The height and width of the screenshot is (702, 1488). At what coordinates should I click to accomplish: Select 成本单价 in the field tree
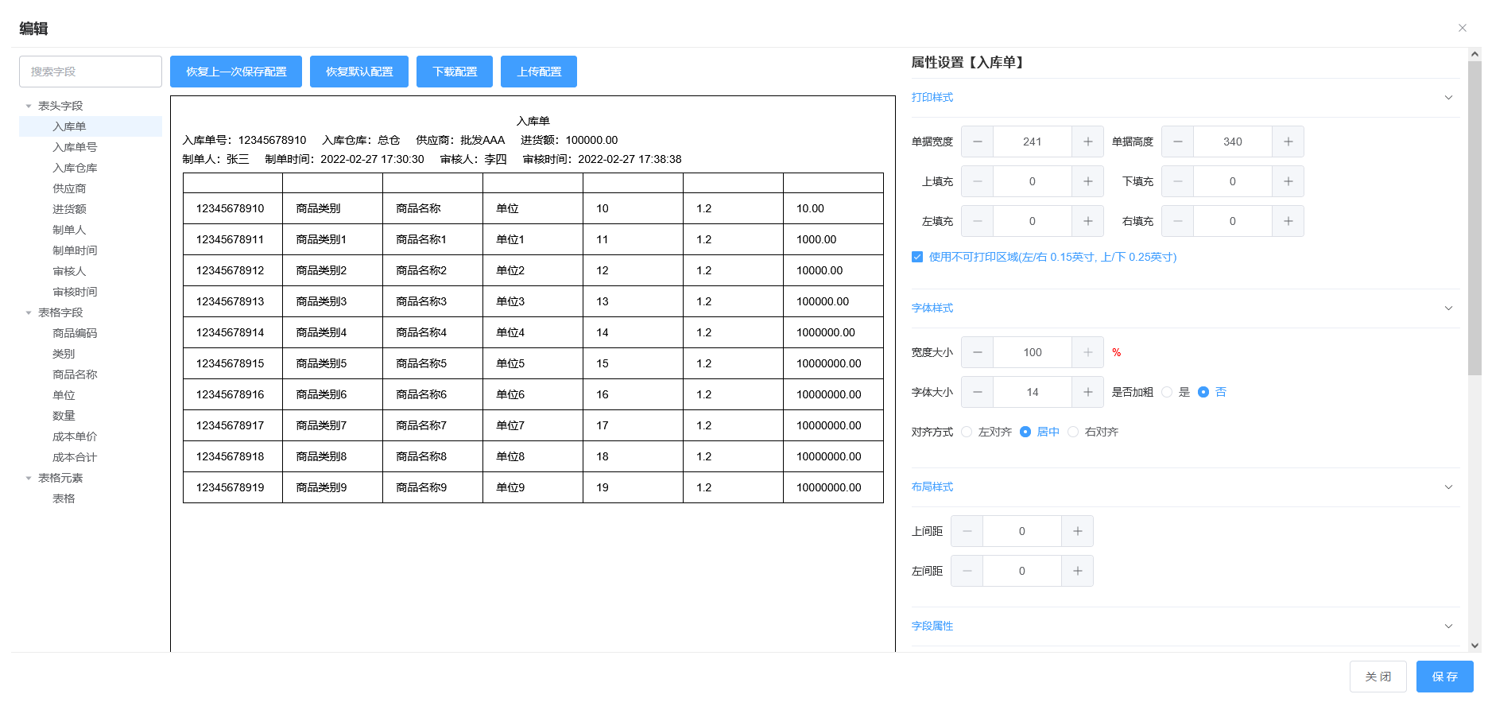coord(75,436)
